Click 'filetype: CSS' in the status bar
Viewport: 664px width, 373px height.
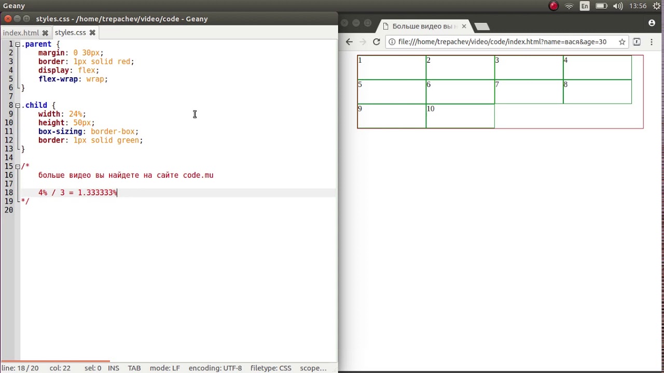tap(271, 368)
